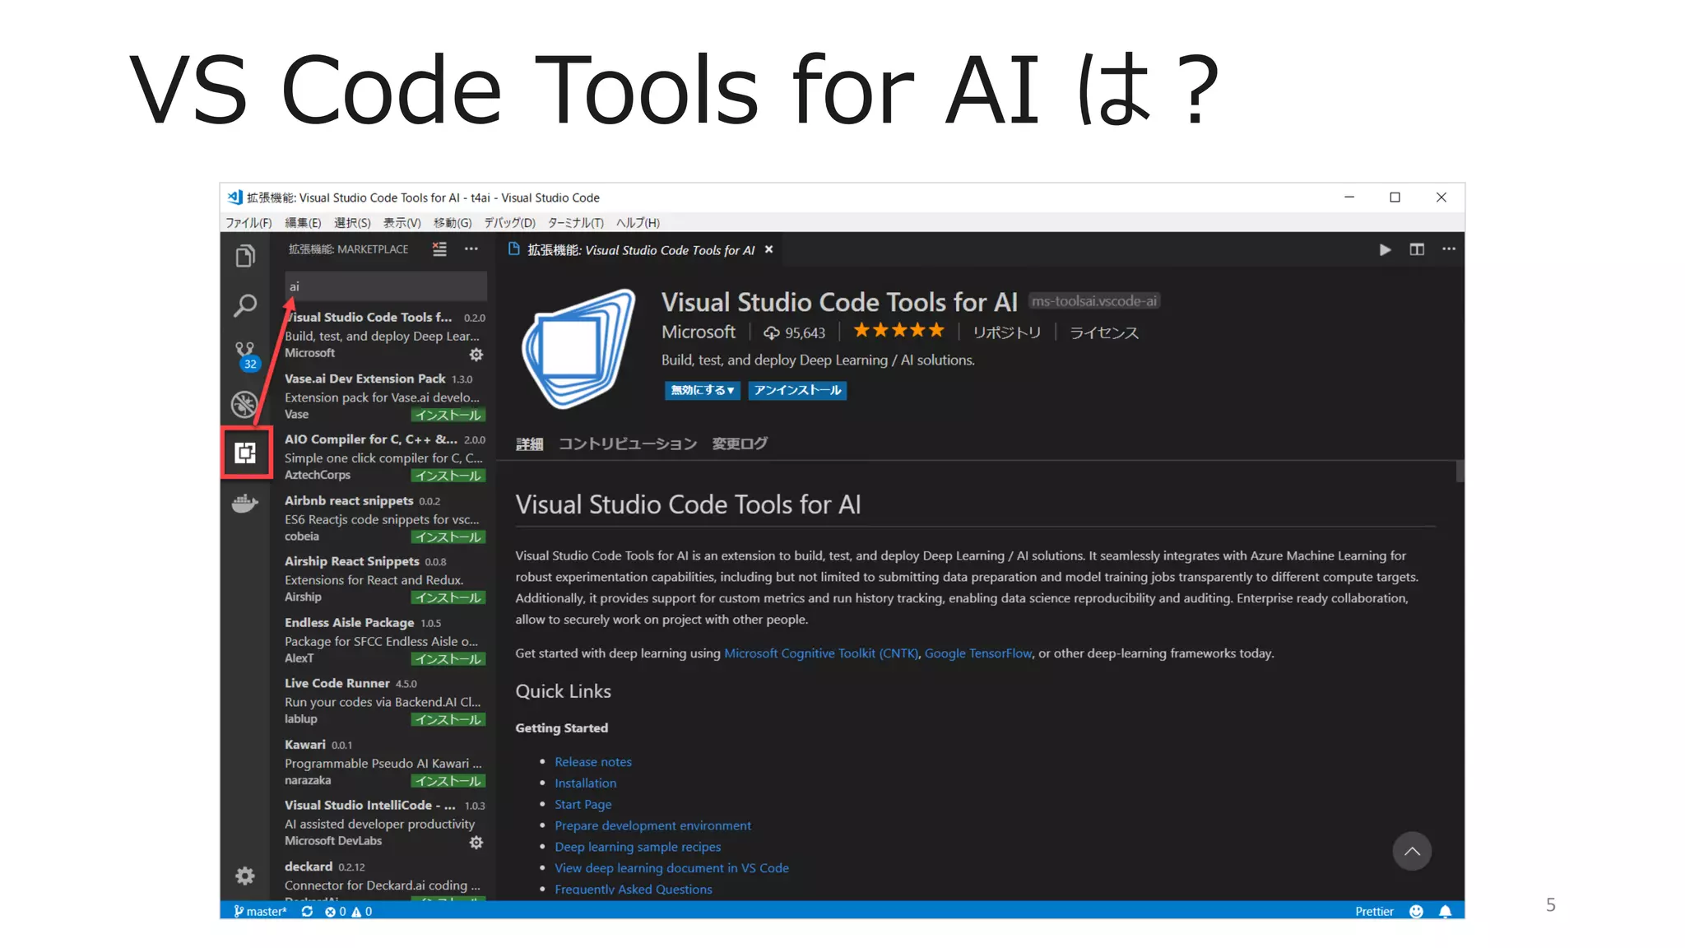Switch to 詳細 tab
The width and height of the screenshot is (1685, 948).
(530, 444)
